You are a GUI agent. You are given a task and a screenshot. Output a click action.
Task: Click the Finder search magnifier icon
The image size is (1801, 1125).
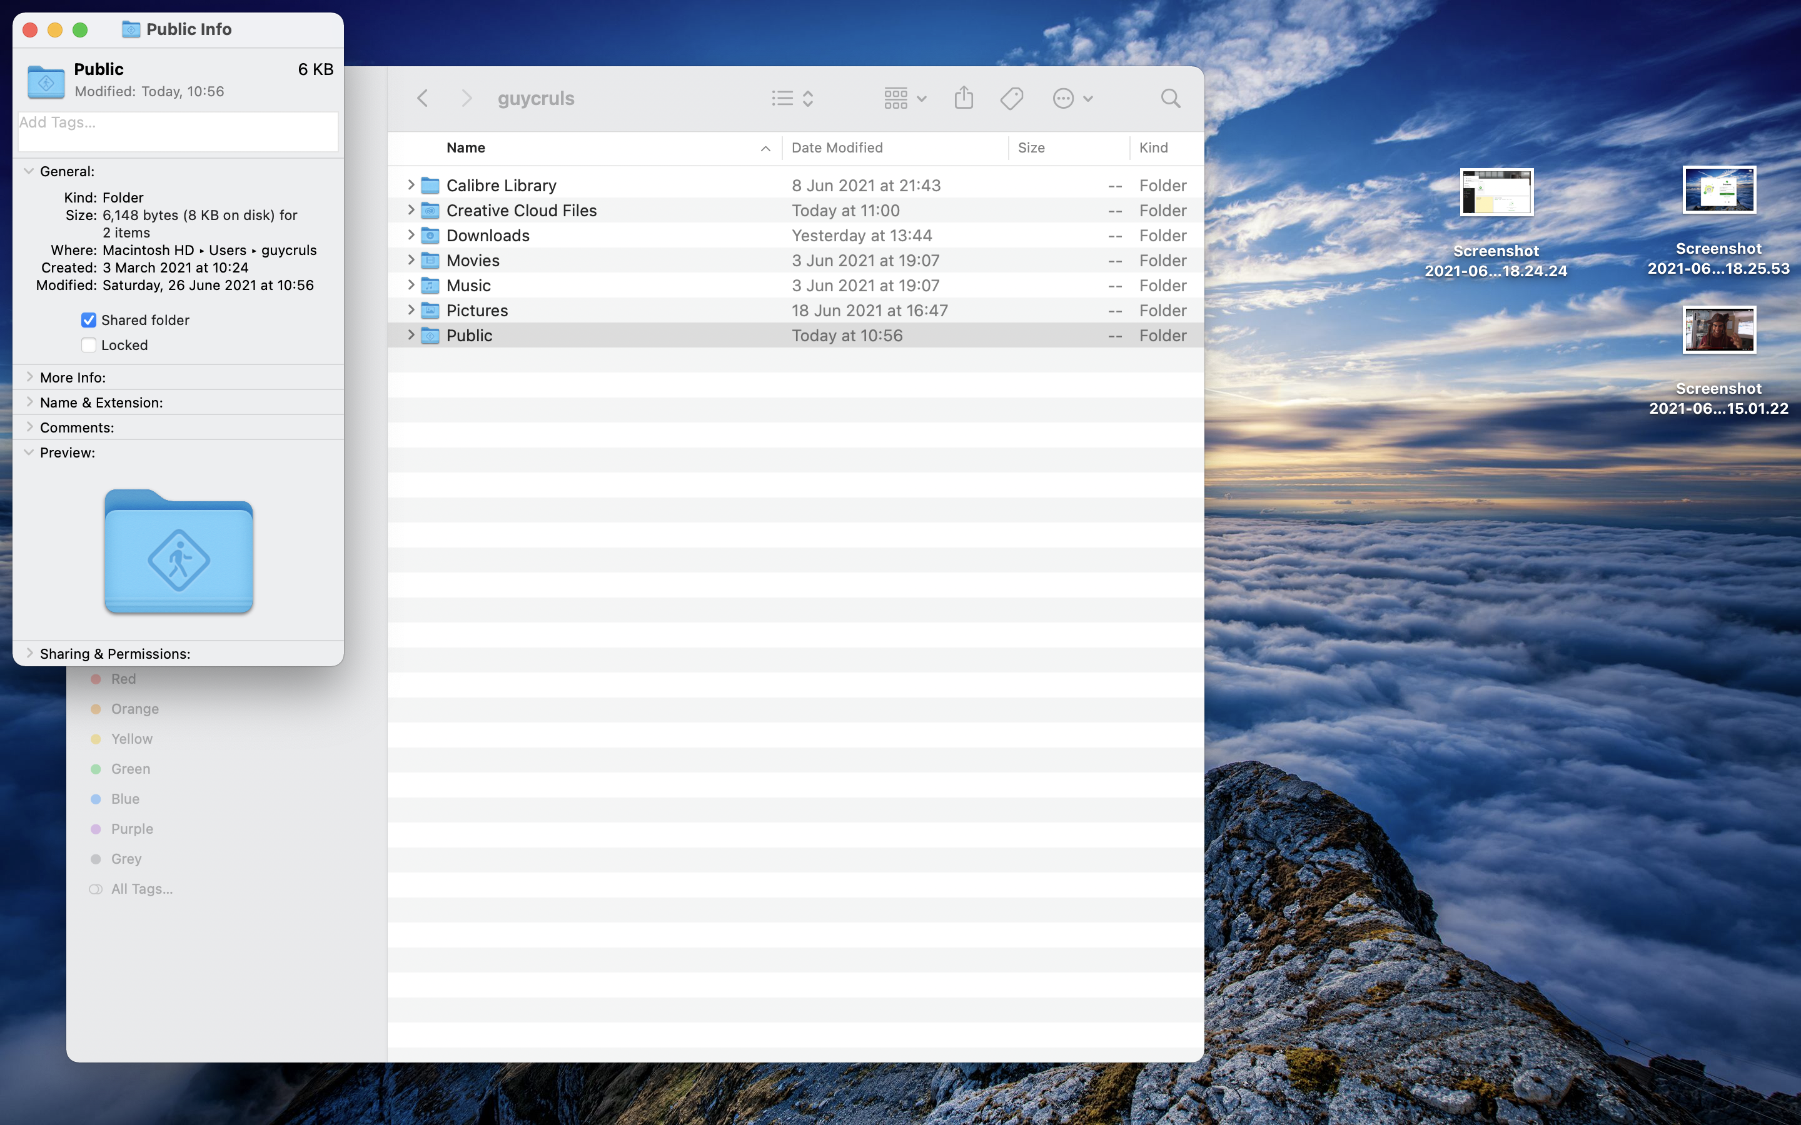tap(1170, 98)
